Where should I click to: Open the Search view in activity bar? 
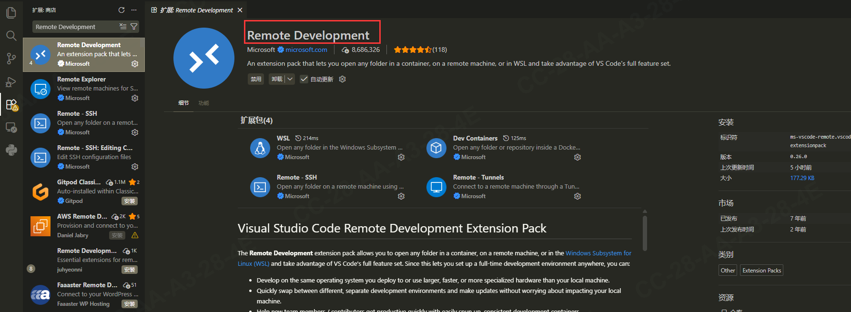tap(11, 36)
